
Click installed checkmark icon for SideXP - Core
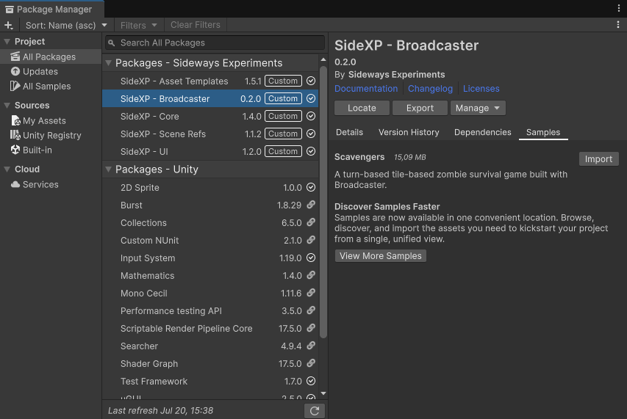pos(311,116)
